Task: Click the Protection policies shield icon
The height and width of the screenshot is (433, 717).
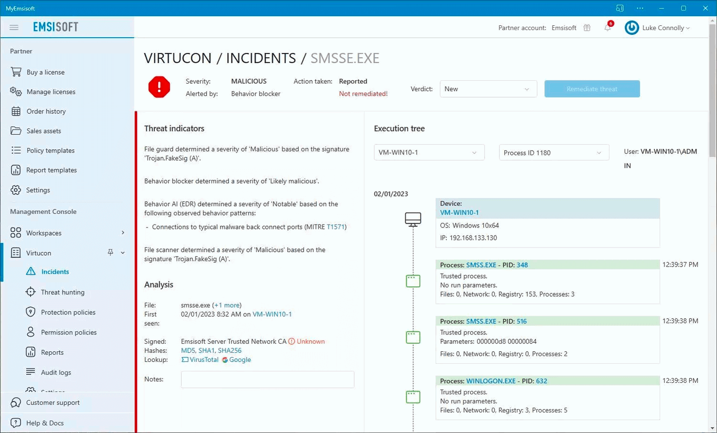Action: [31, 312]
